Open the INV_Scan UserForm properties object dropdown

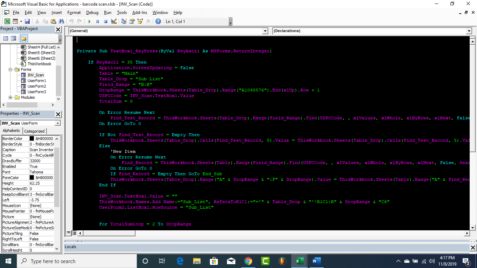(x=58, y=123)
